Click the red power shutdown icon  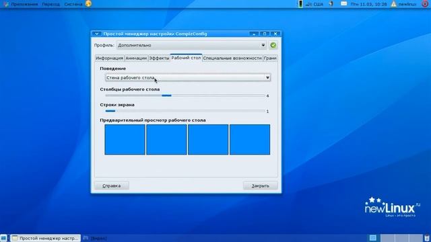coord(425,4)
